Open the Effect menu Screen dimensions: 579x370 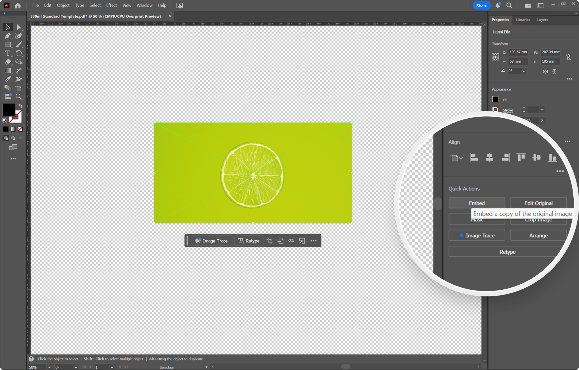pyautogui.click(x=111, y=5)
